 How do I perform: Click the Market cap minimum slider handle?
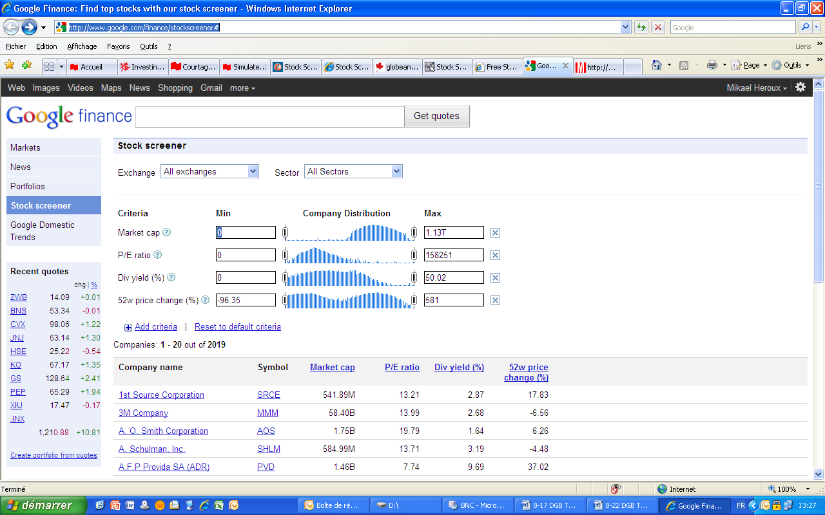pos(286,233)
